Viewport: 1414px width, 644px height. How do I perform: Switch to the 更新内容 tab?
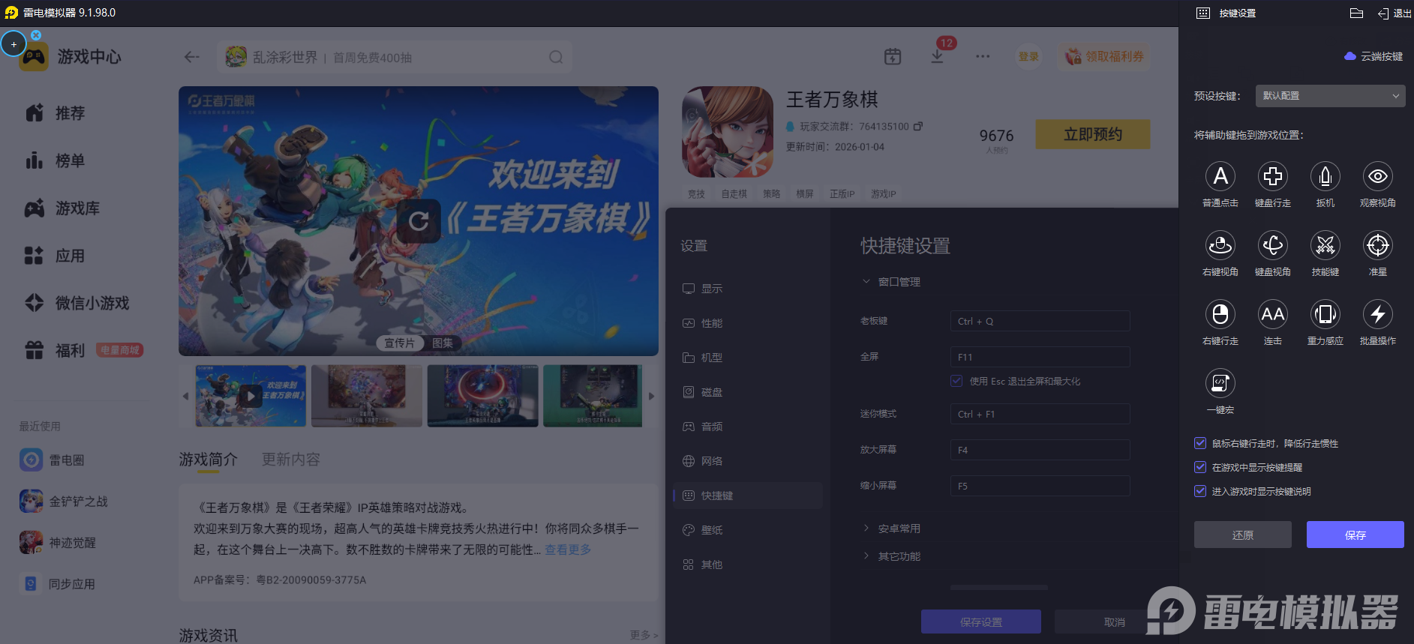pos(291,460)
